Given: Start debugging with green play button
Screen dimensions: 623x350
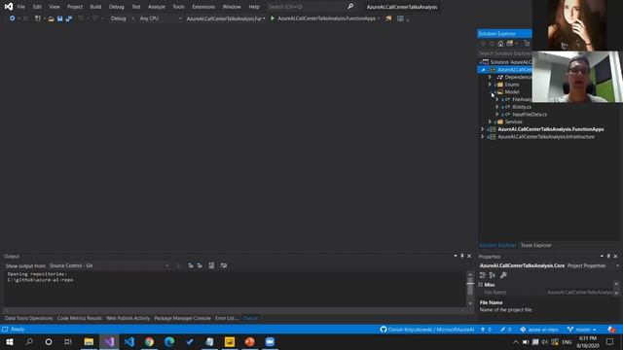Looking at the screenshot, I should (x=273, y=18).
